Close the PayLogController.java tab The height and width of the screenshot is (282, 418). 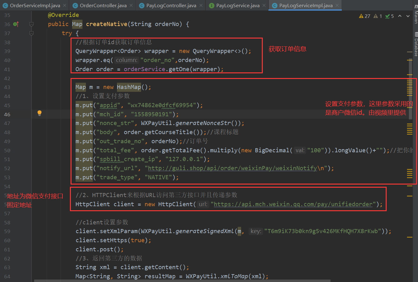tap(201, 5)
